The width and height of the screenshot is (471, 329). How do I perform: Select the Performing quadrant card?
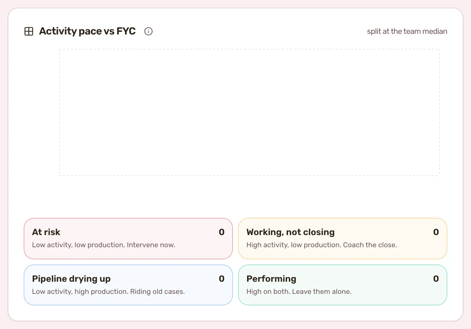click(343, 285)
